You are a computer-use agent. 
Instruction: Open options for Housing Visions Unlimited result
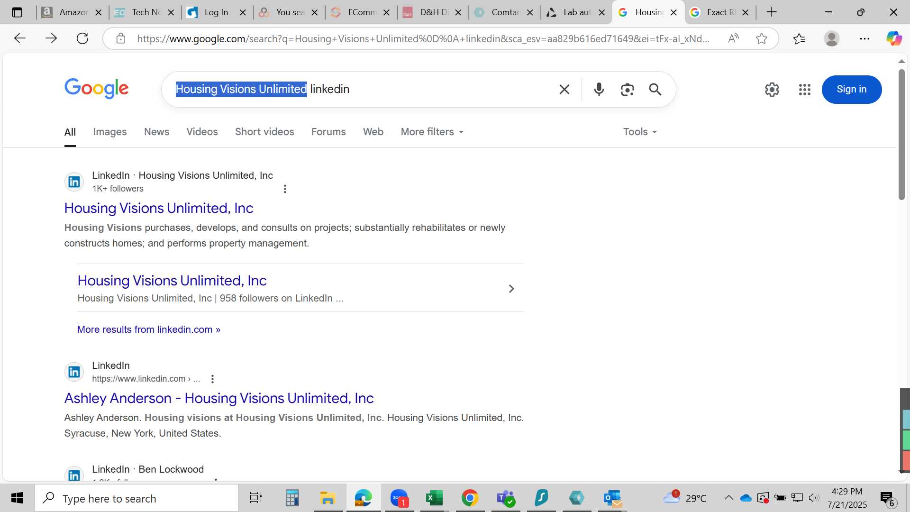coord(285,189)
